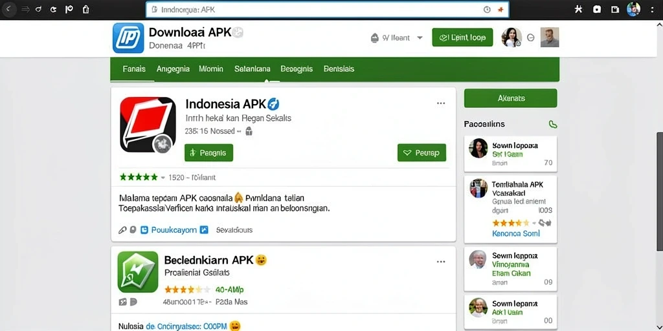This screenshot has width=663, height=331.
Task: Open the Sowm Iepanx card with 00
Action: tap(510, 312)
